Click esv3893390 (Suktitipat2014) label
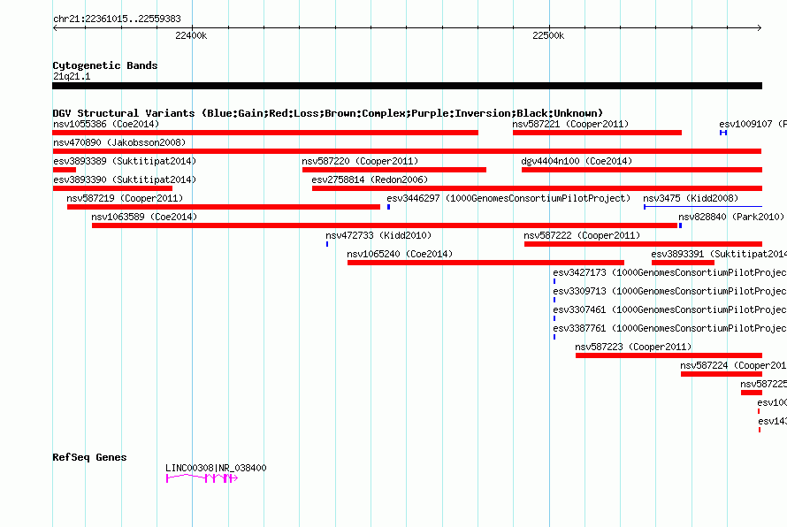The width and height of the screenshot is (787, 527). 125,179
